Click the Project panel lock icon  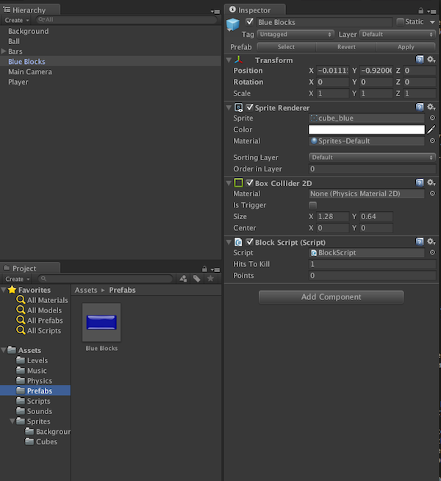(x=204, y=269)
